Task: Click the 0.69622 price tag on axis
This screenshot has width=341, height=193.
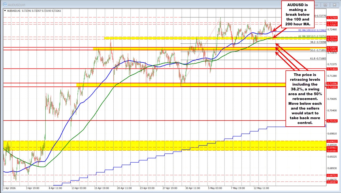Action: tap(332, 141)
